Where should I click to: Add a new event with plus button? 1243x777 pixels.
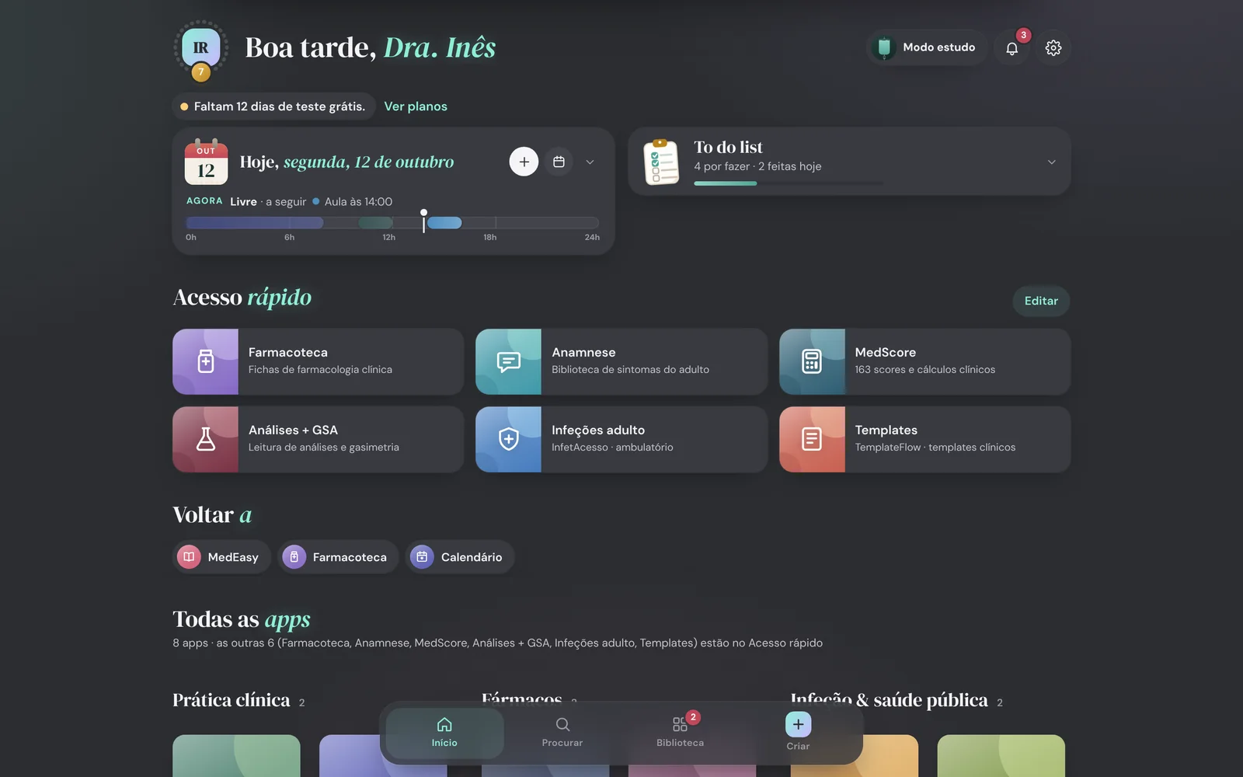(524, 162)
